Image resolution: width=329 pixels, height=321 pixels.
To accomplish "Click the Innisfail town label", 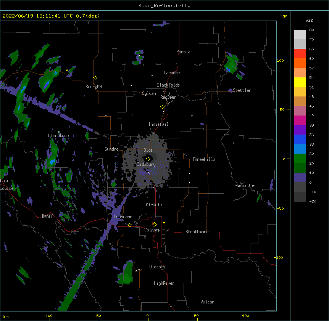I will 158,124.
